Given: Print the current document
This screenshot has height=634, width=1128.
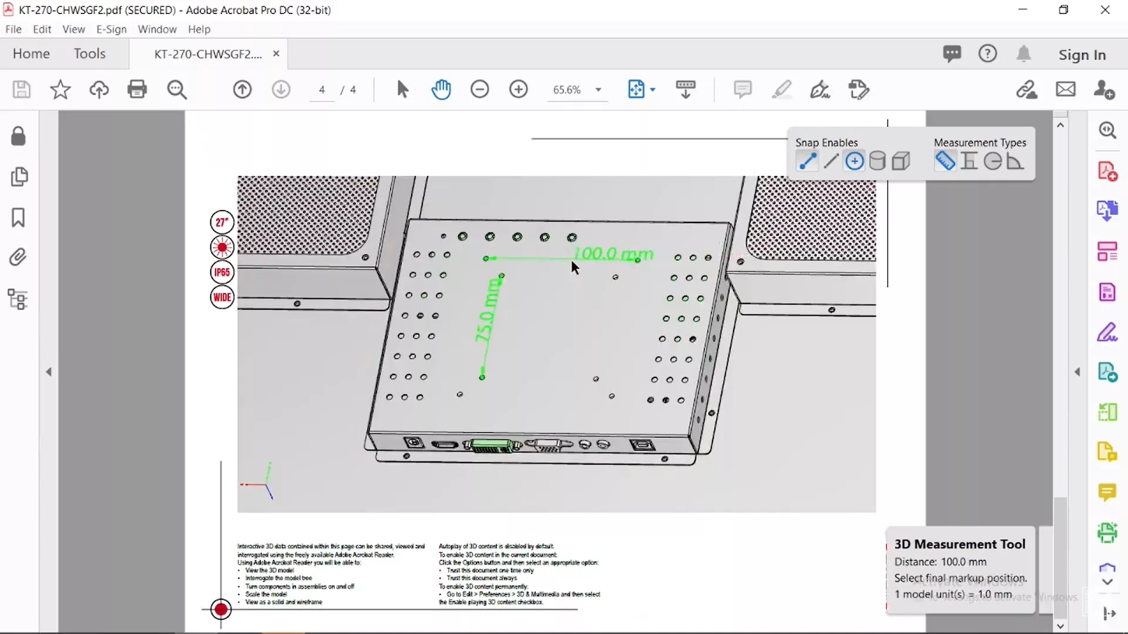Looking at the screenshot, I should click(137, 89).
